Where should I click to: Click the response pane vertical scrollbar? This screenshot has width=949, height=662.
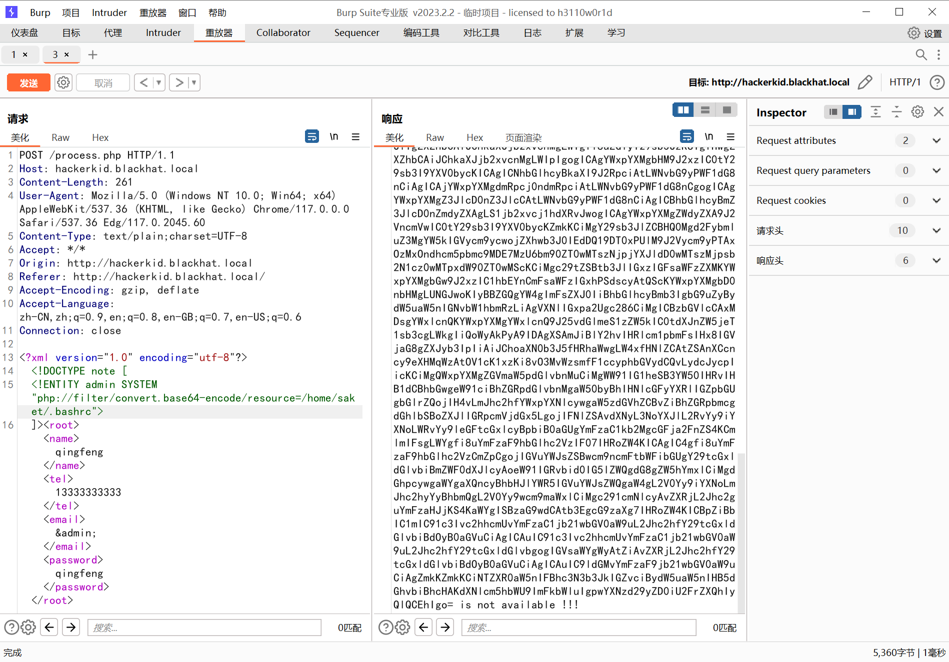pos(741,532)
